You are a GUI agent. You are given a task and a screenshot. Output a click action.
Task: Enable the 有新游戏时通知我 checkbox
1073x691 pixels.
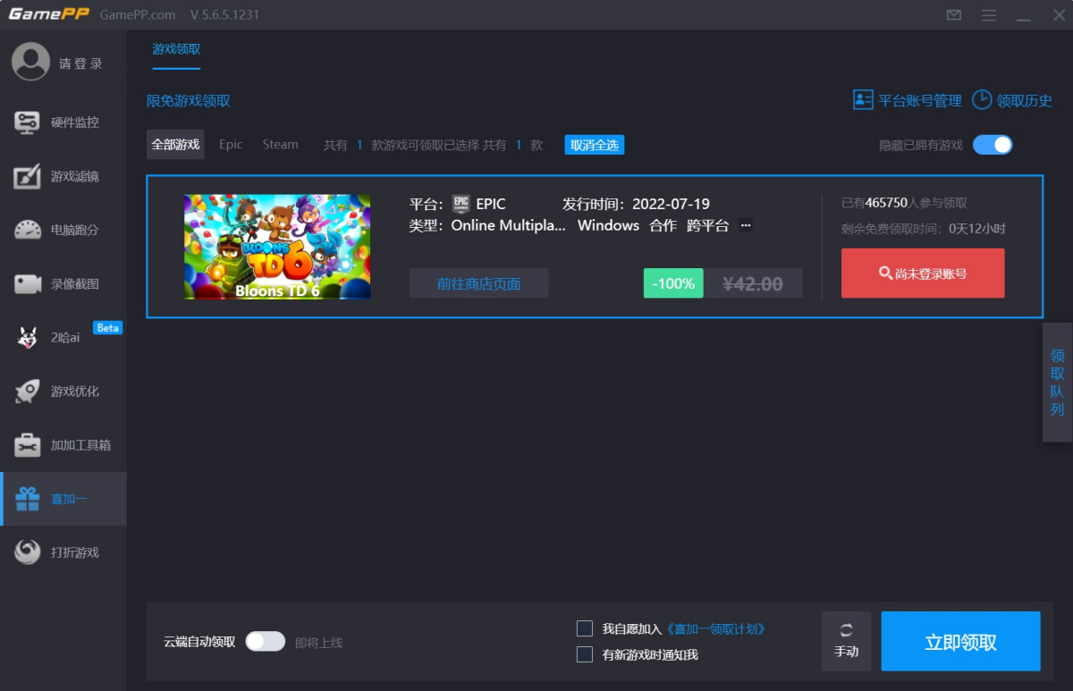586,654
